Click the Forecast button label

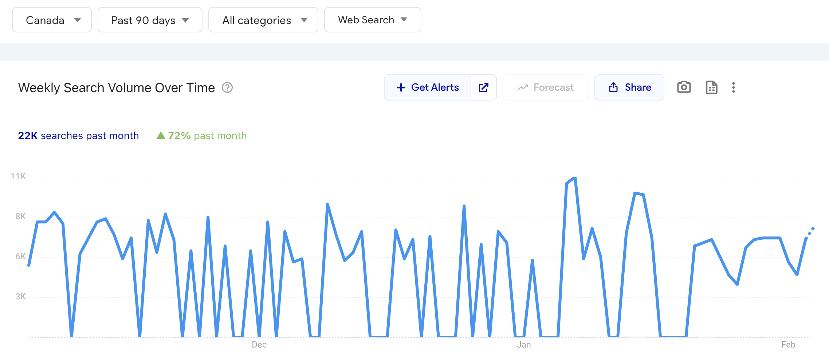553,87
